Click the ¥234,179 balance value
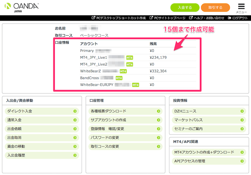 tap(158, 57)
